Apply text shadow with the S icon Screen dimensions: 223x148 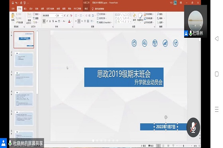point(53,21)
